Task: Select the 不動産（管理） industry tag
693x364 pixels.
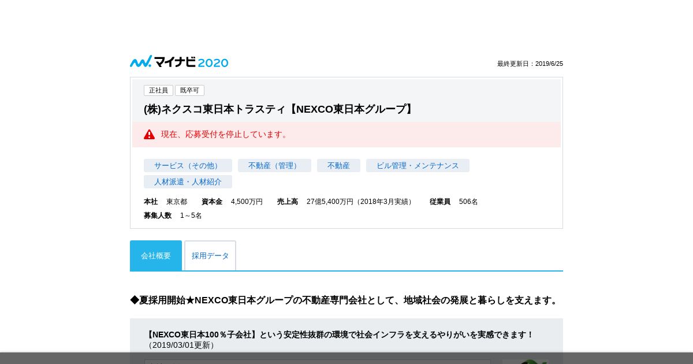Action: [274, 166]
